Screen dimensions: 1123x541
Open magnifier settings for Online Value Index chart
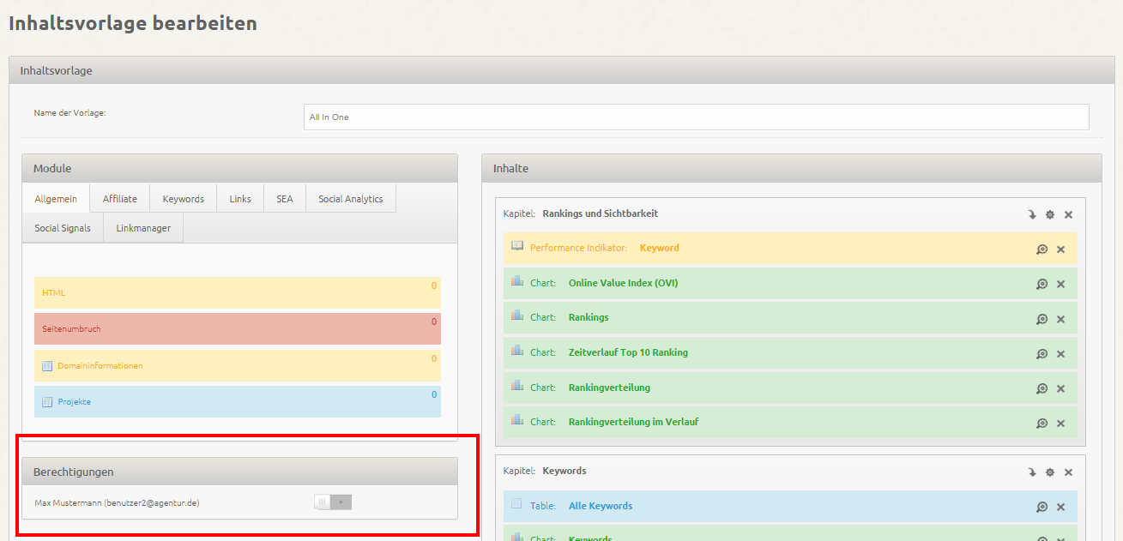[x=1041, y=284]
